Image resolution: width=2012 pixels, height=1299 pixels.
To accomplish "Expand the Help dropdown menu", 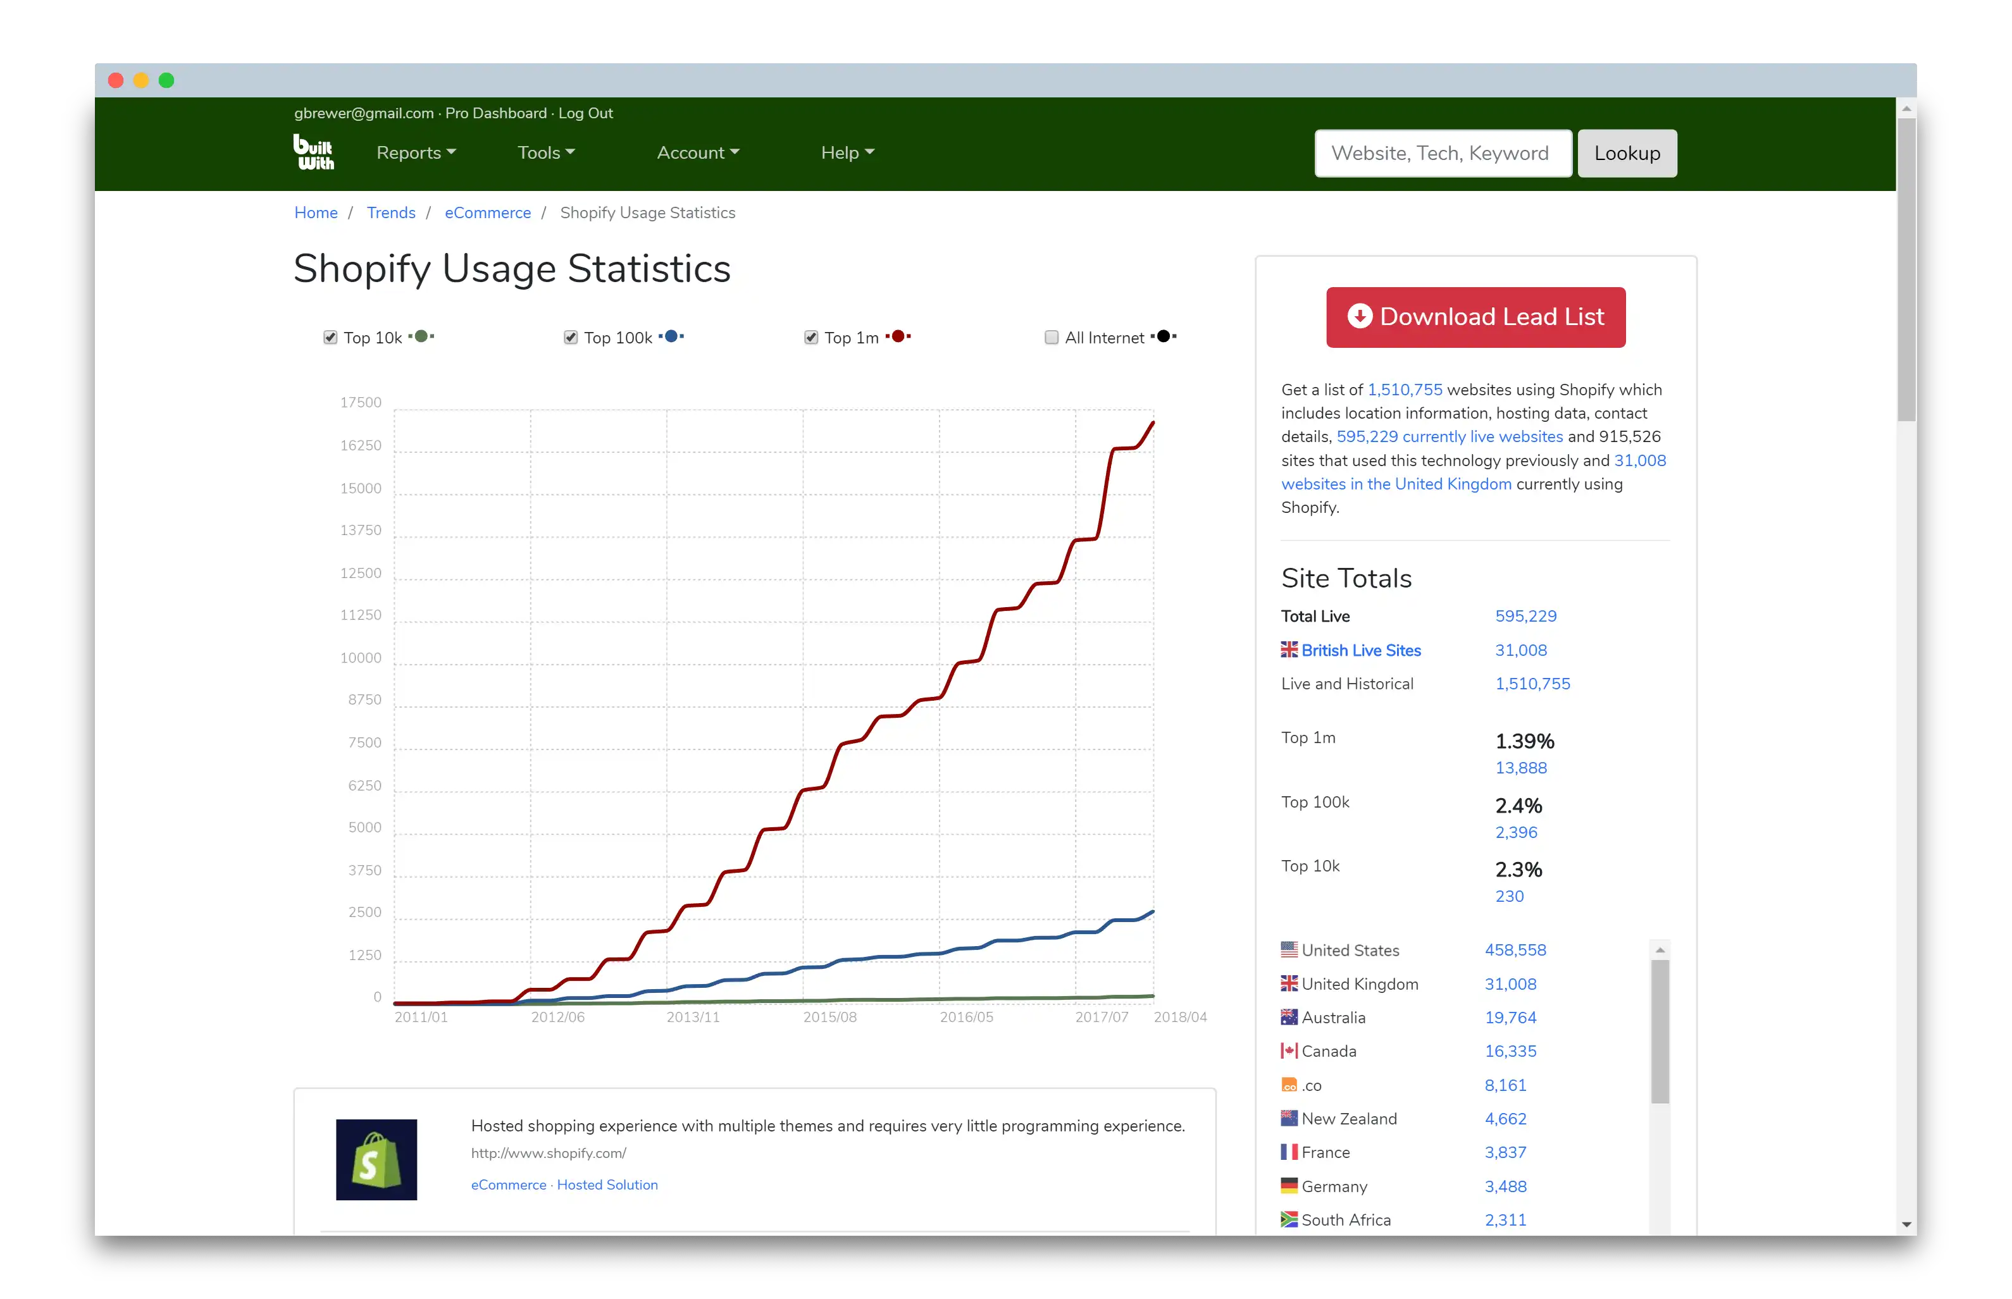I will [x=847, y=152].
